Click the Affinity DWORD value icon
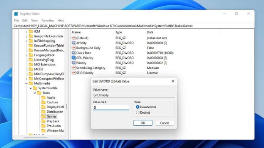Image resolution: width=264 pixels, height=148 pixels. 74,43
